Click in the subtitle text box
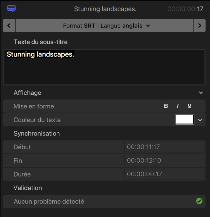Screen dimensions: 210x217 [x=104, y=67]
